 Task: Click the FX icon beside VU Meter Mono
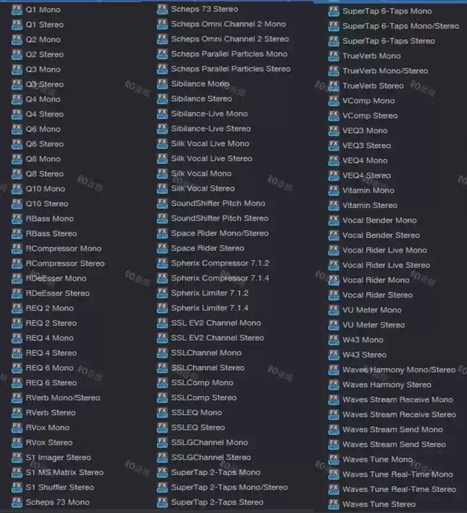click(334, 310)
